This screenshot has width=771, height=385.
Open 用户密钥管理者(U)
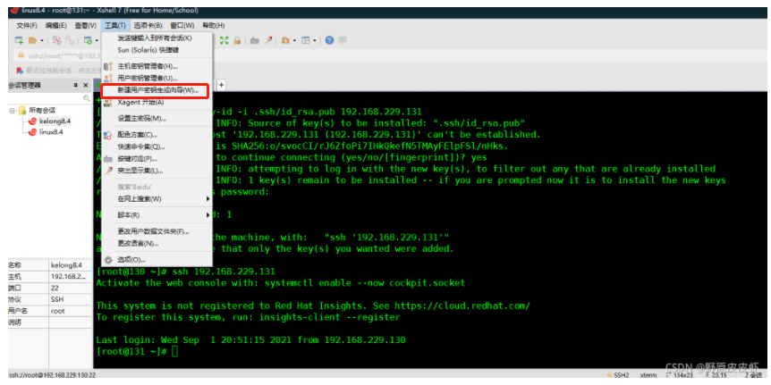pos(157,78)
